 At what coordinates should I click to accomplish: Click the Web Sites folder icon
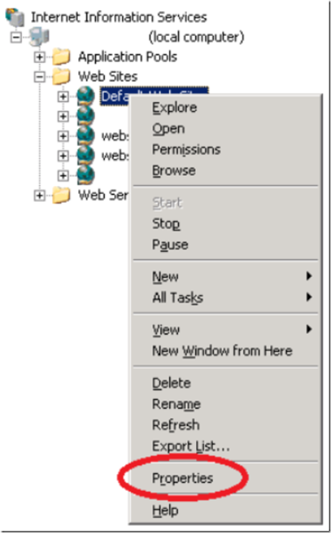coord(62,76)
